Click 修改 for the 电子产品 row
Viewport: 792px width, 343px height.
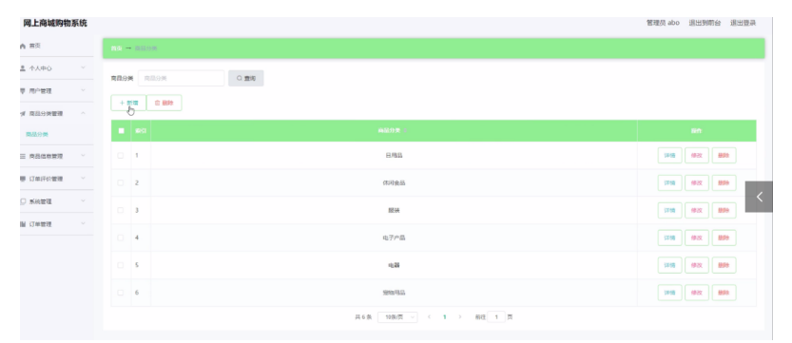tap(697, 238)
